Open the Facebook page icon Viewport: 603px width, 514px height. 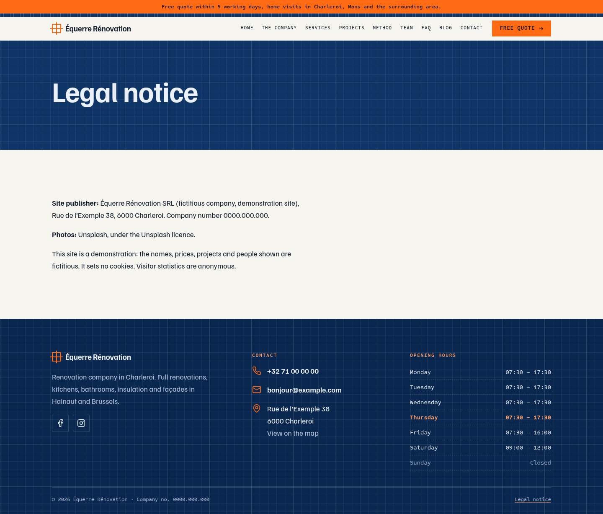pyautogui.click(x=60, y=423)
